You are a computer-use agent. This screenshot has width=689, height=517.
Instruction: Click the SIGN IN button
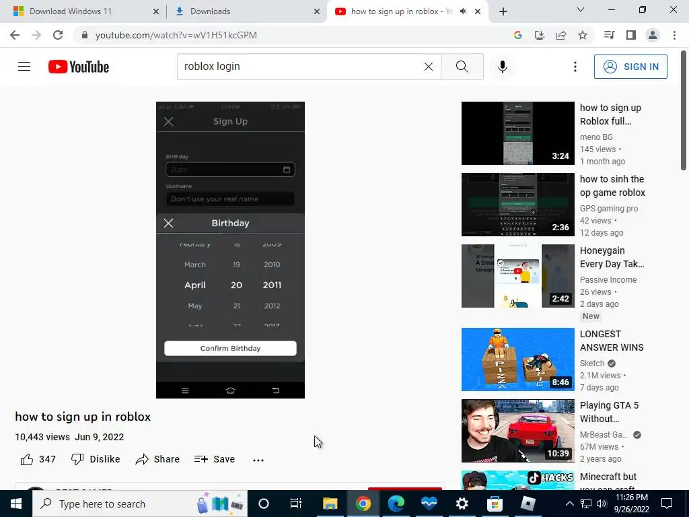tap(630, 67)
